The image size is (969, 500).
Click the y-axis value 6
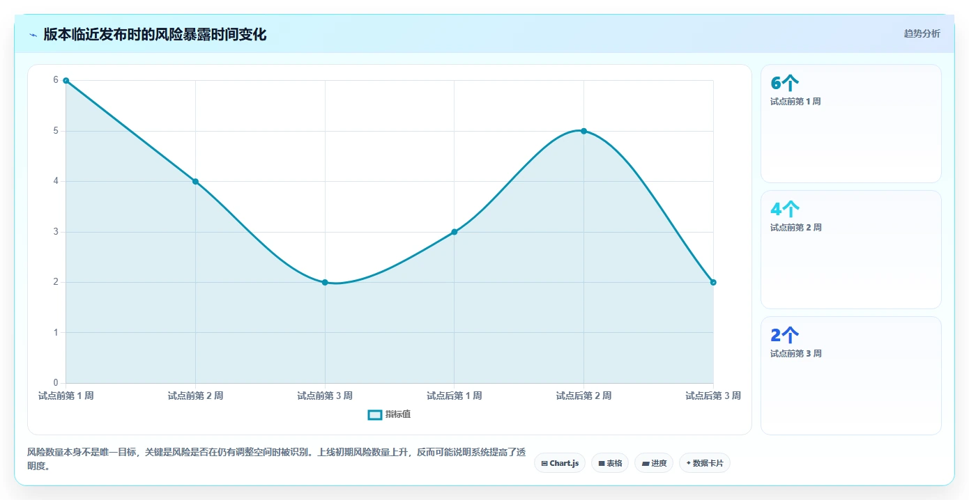(56, 80)
